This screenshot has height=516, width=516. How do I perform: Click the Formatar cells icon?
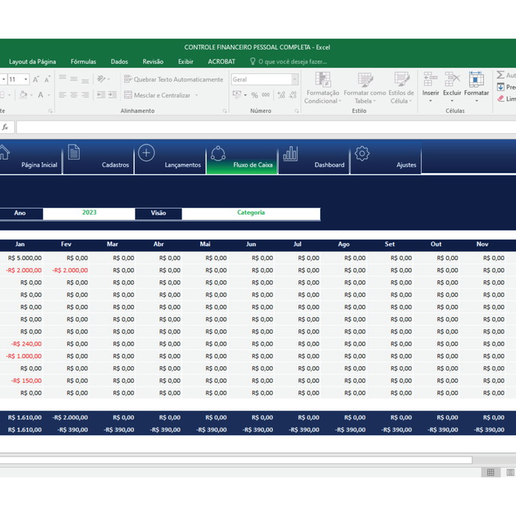pos(476,79)
